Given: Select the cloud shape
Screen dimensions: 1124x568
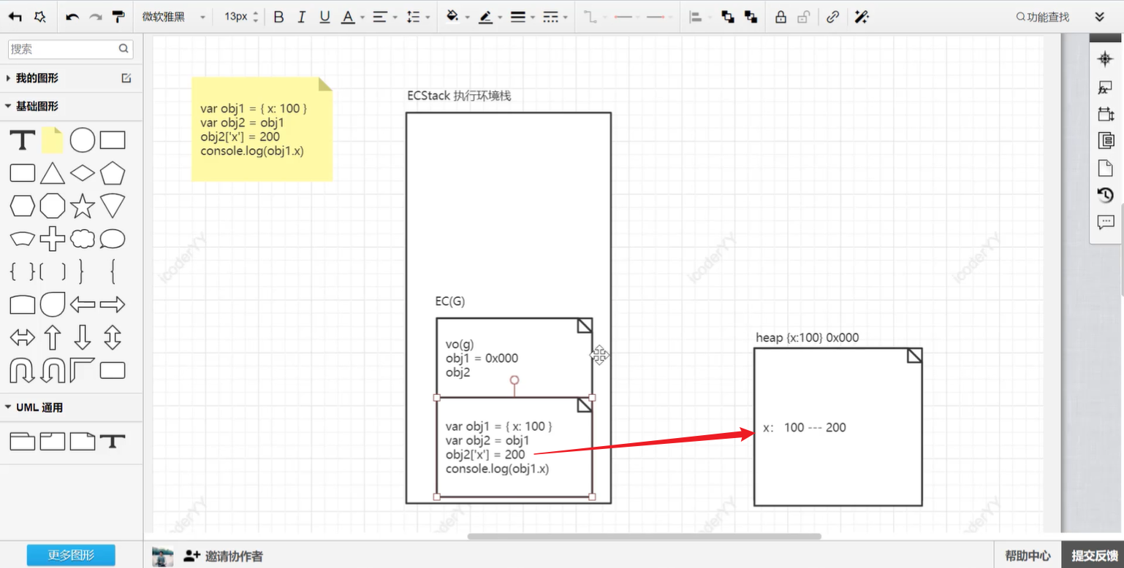Looking at the screenshot, I should tap(83, 239).
